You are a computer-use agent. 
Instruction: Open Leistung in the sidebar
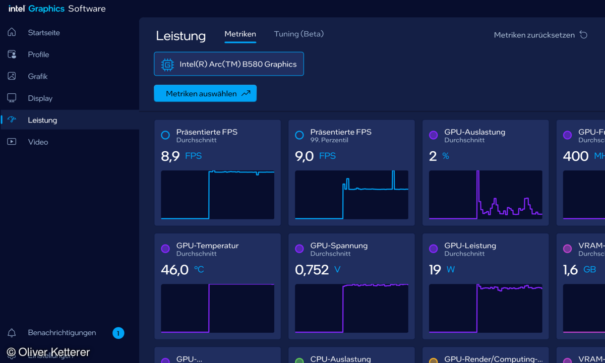(70, 120)
